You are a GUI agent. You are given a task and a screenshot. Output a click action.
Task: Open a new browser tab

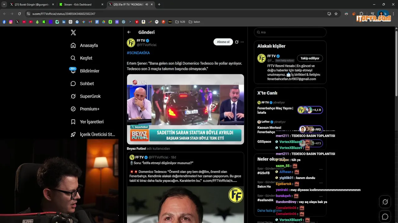[x=159, y=4]
